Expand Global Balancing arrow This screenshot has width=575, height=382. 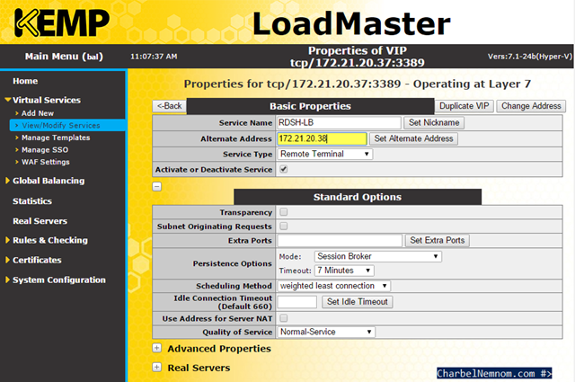tap(7, 181)
